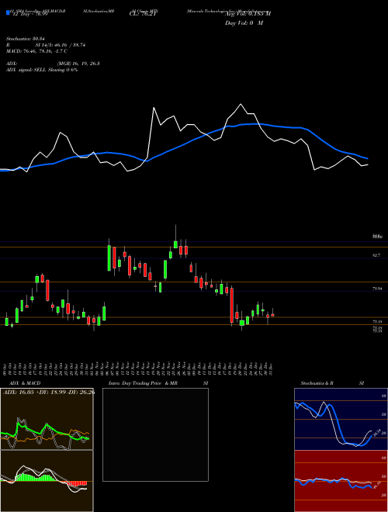Image resolution: width=388 pixels, height=512 pixels.
Task: Select the 'CL: 76.21' close price text
Action: pos(141,14)
